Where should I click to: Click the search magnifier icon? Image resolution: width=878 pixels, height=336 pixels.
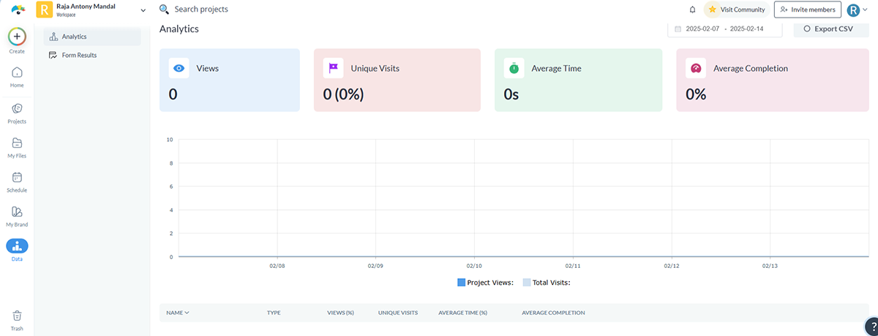[164, 10]
